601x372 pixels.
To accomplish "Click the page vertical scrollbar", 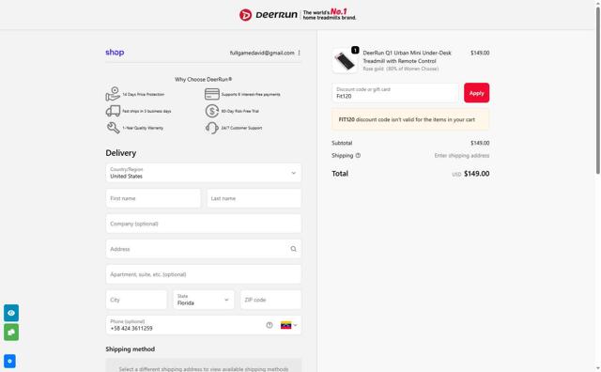I will [597, 90].
